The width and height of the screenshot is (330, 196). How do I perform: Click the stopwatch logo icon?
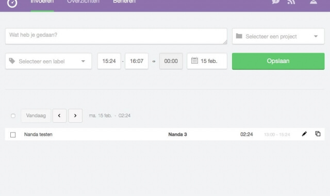point(12,3)
